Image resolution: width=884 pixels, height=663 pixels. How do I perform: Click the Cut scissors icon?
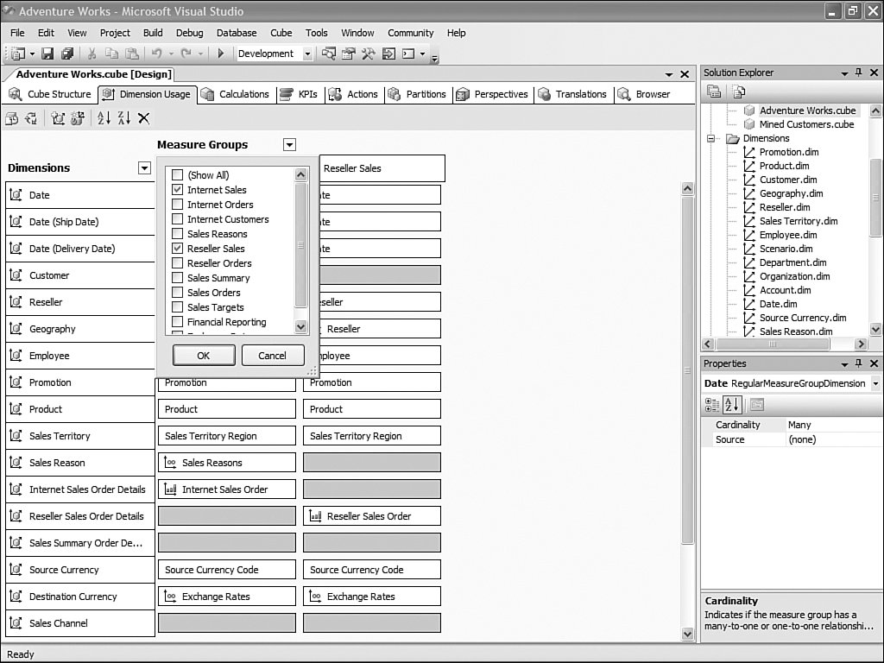pos(92,54)
